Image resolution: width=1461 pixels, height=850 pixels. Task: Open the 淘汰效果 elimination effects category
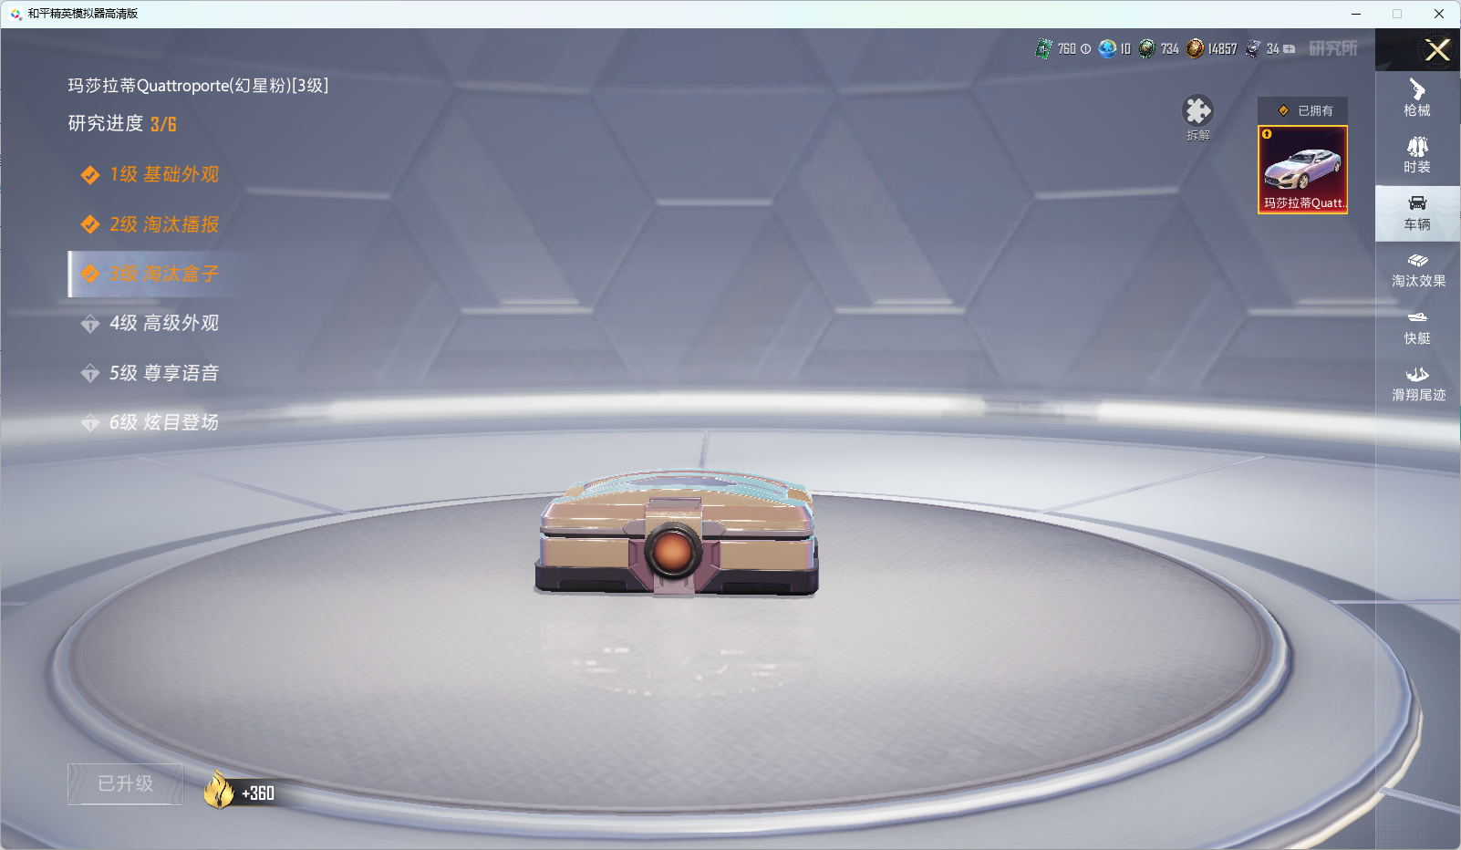click(x=1417, y=270)
